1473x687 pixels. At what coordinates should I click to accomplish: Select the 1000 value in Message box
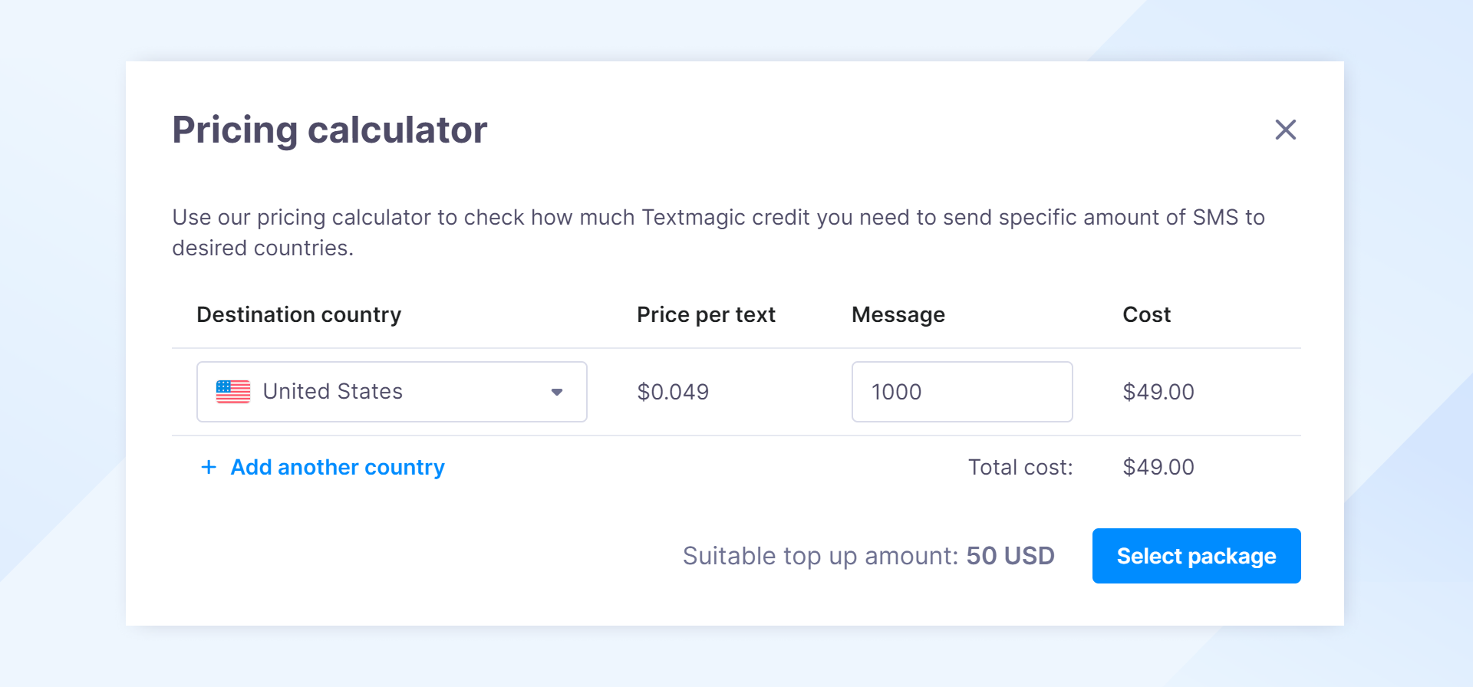tap(896, 391)
